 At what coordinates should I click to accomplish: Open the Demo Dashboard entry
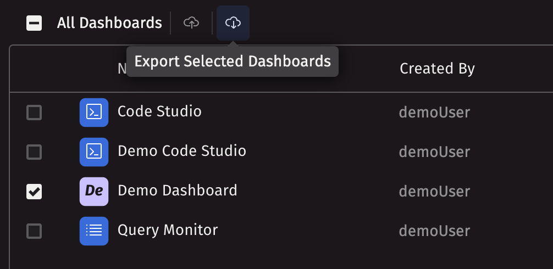[x=177, y=190]
